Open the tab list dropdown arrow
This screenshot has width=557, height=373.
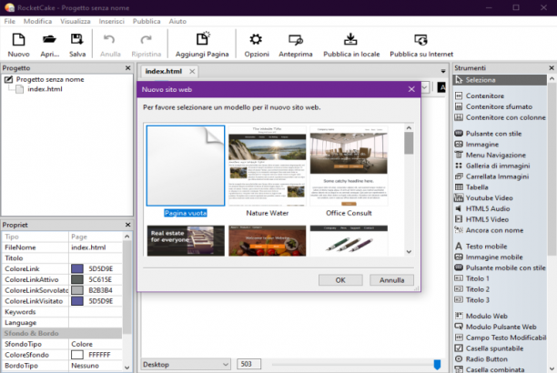(443, 71)
